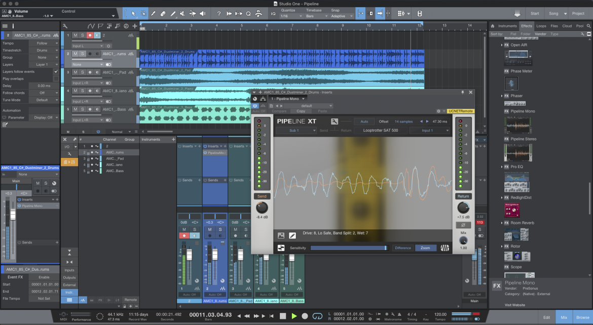Toggle Inserts power button in inspector
This screenshot has width=593, height=325.
[x=19, y=199]
